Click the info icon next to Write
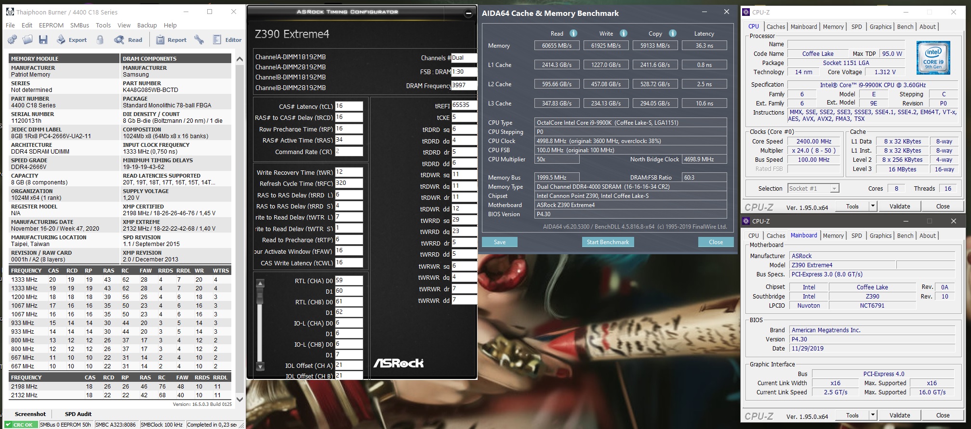 624,33
